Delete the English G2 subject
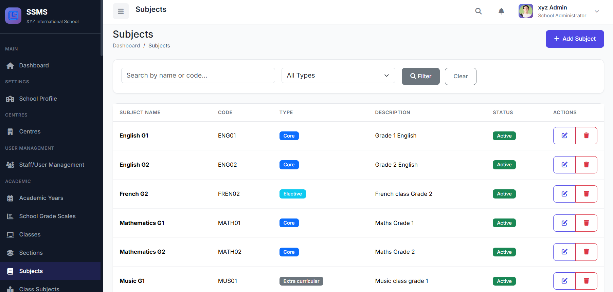This screenshot has height=292, width=613. coord(586,165)
